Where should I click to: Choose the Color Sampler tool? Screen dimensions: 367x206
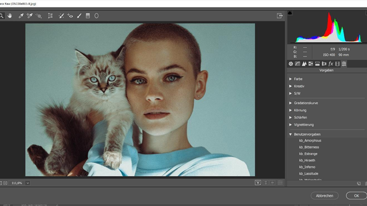[x=29, y=16]
